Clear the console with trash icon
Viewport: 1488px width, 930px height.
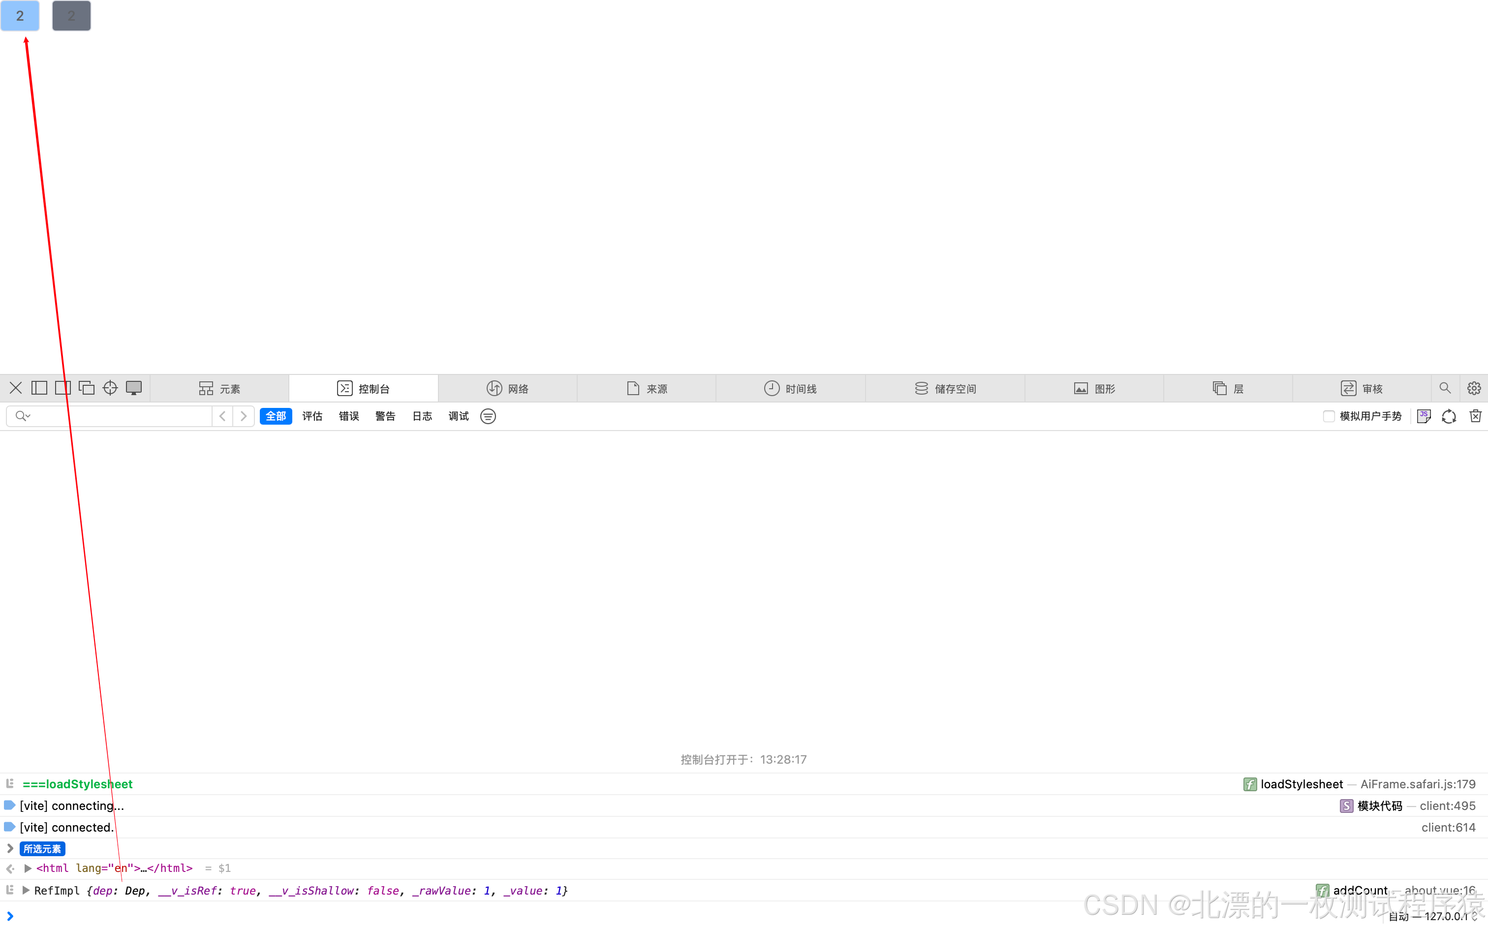pos(1475,416)
